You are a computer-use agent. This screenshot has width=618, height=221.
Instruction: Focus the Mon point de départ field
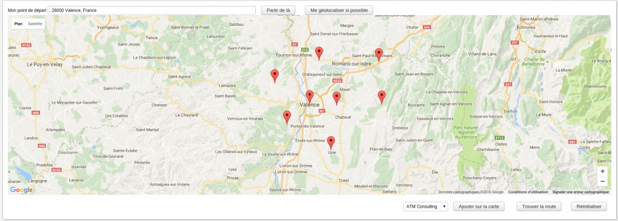pos(151,11)
